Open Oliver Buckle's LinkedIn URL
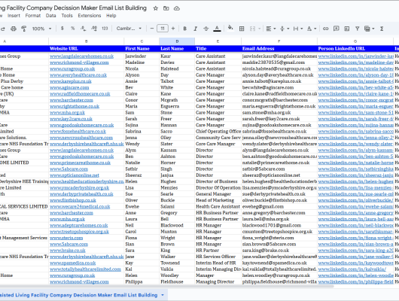The width and height of the screenshot is (399, 301). 355,200
